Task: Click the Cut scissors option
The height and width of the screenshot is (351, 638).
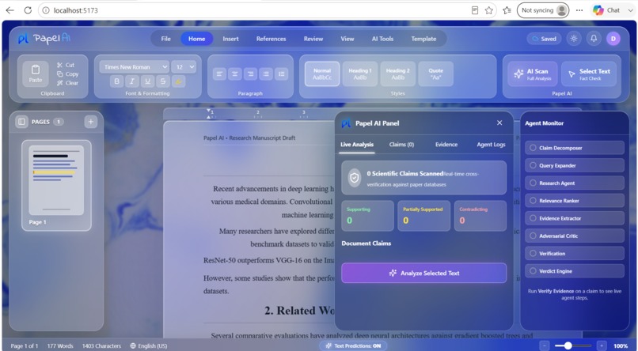Action: pyautogui.click(x=66, y=65)
